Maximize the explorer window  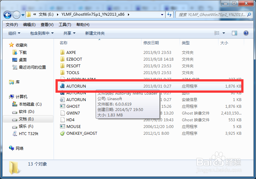[234, 4]
